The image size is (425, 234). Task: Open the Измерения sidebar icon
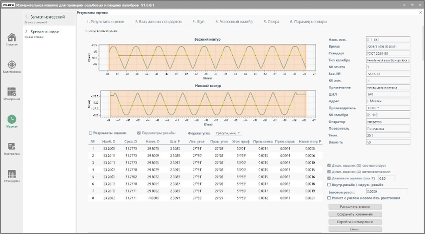(12, 92)
